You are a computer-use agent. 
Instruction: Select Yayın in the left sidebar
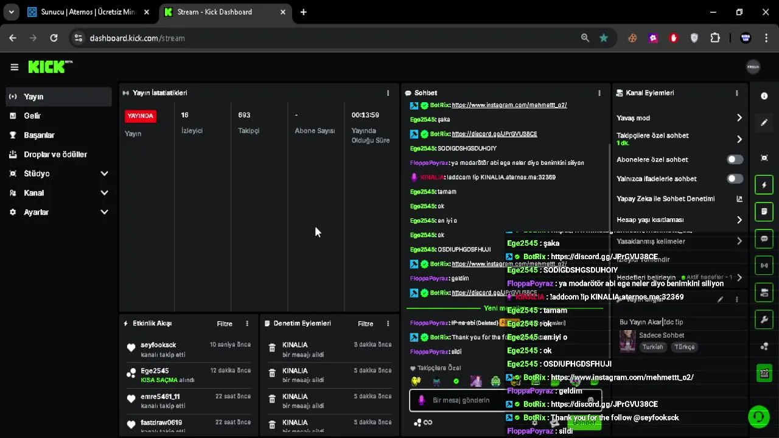point(59,97)
